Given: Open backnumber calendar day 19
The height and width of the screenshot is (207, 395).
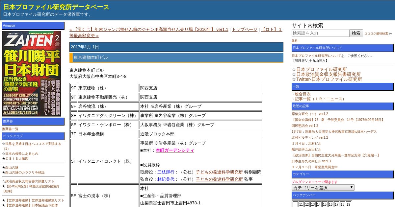Looking at the screenshot, I should click(x=349, y=204).
